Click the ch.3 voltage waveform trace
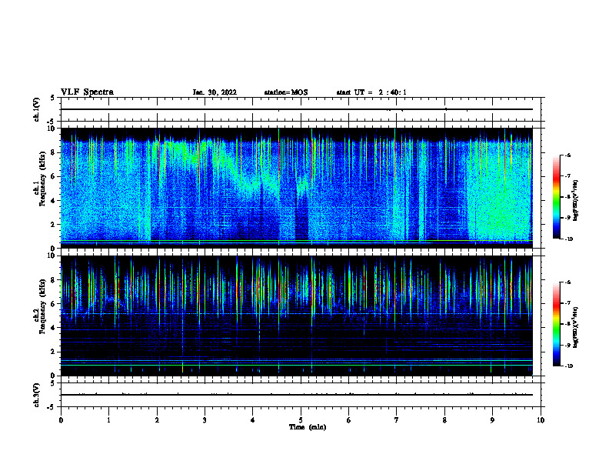This screenshot has width=609, height=471. coord(296,395)
